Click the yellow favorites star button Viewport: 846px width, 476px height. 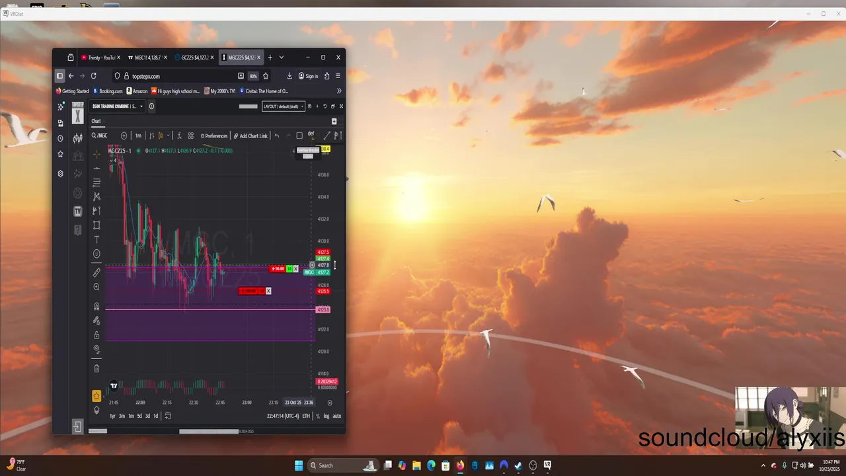[96, 396]
